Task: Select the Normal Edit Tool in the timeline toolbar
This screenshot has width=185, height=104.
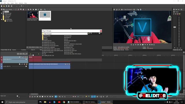Action: [x=56, y=96]
